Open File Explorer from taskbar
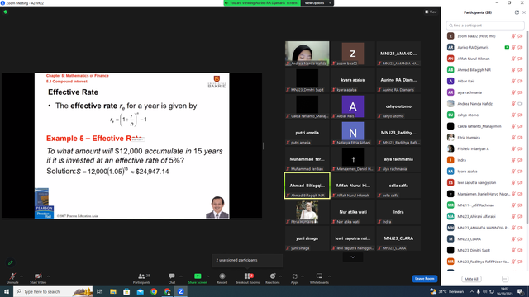Screen dimensions: 529x297 point(113,291)
